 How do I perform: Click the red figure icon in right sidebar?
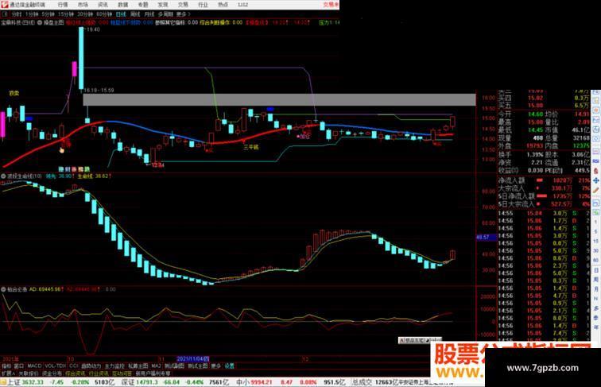pyautogui.click(x=596, y=171)
